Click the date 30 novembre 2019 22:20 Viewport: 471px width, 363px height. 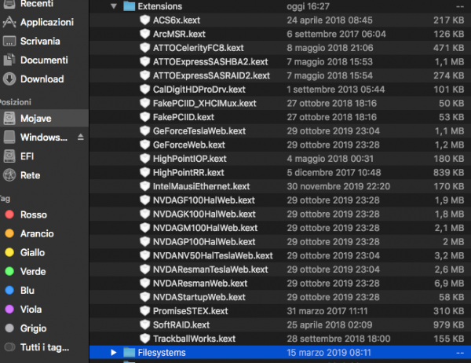pos(338,186)
